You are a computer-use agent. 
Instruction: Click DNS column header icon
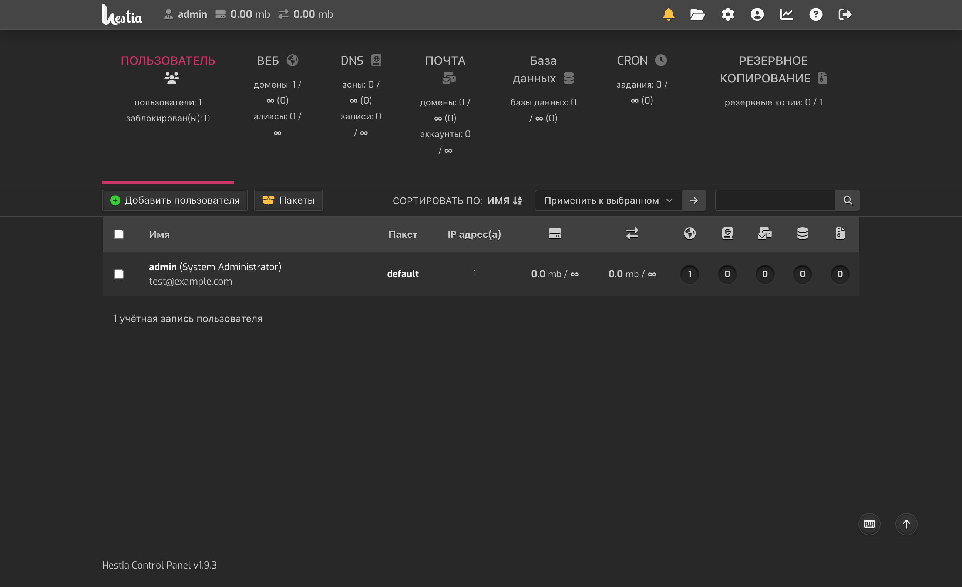tap(727, 234)
